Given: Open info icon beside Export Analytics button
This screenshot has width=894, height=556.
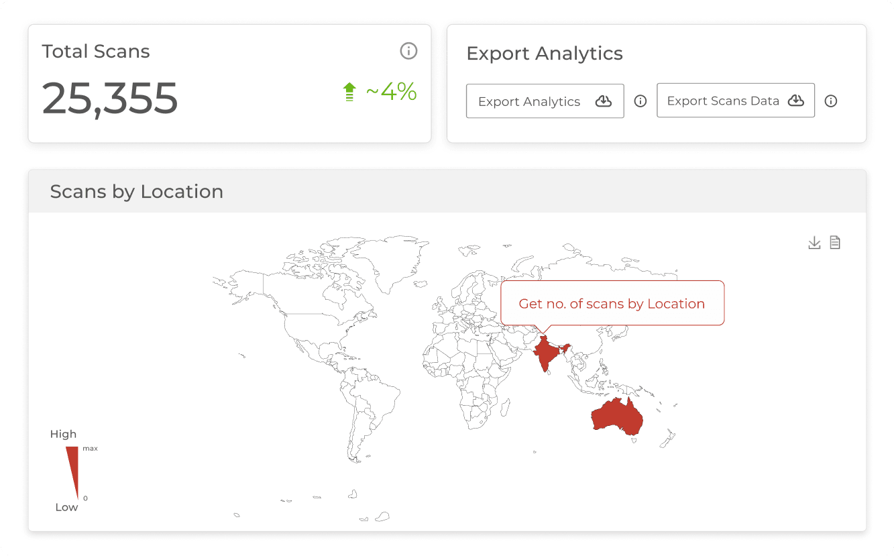Looking at the screenshot, I should point(640,101).
